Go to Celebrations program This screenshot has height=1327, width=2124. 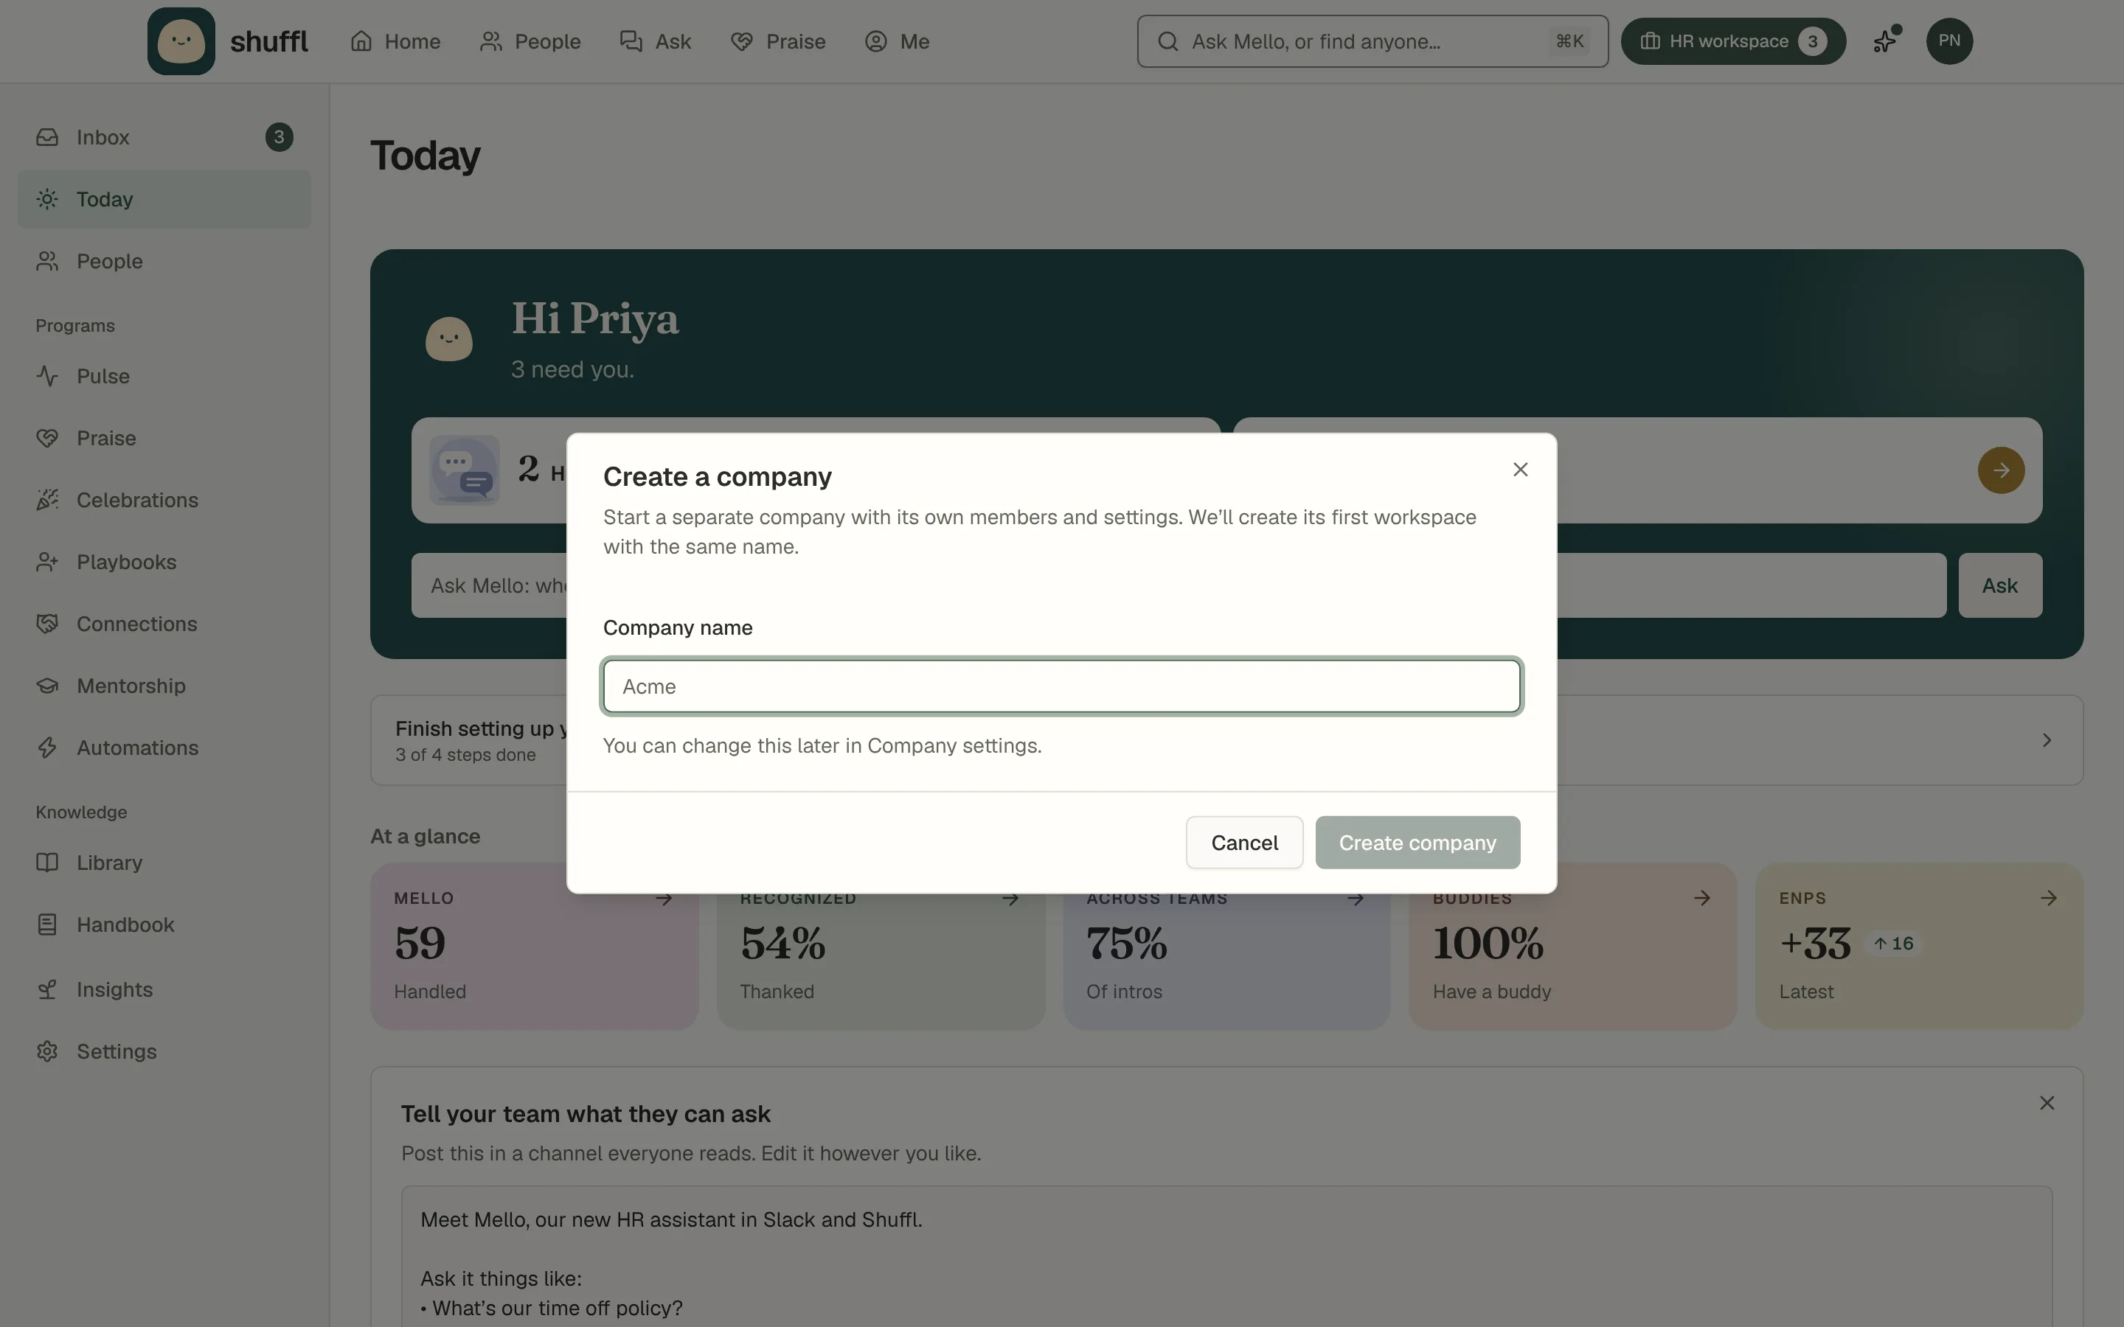click(x=164, y=501)
